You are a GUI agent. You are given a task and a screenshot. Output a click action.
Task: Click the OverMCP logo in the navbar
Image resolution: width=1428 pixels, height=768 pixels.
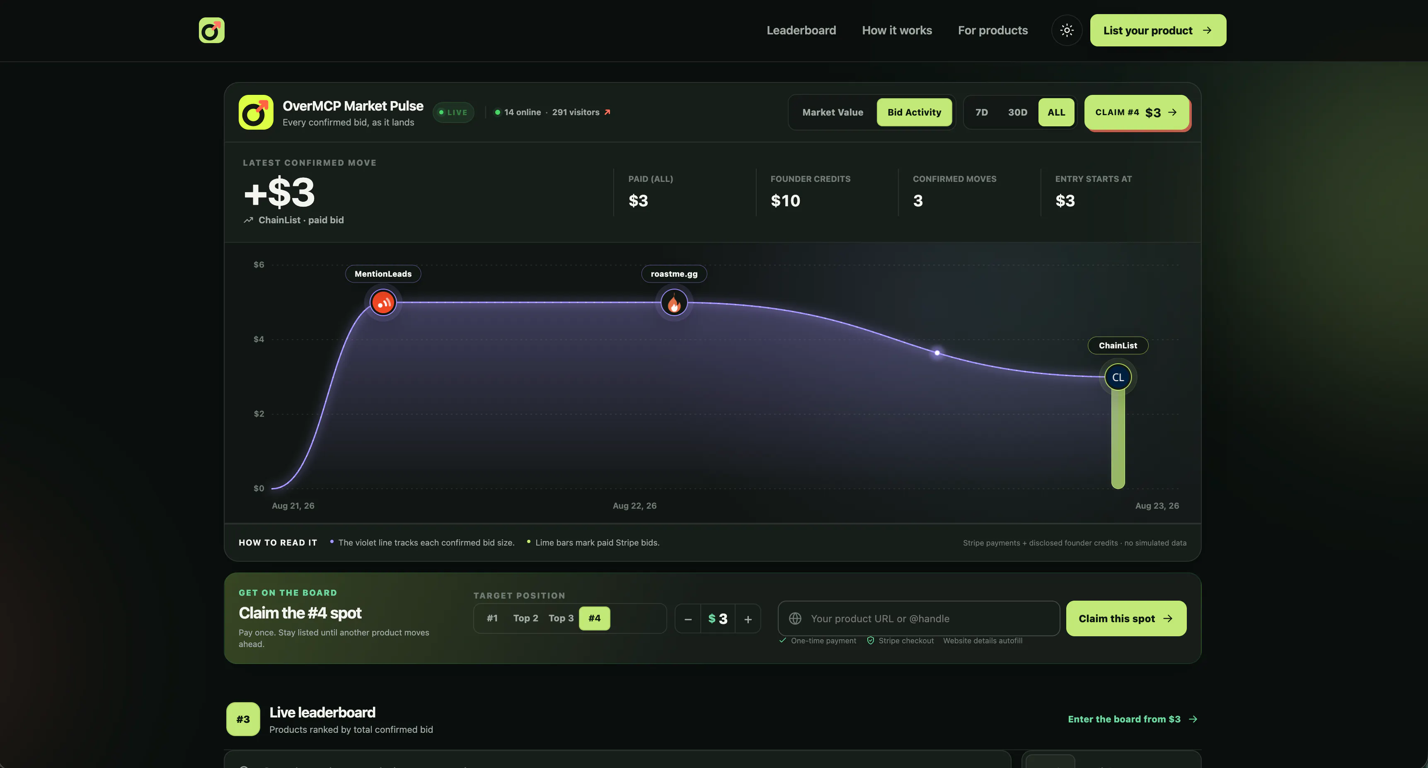point(212,30)
